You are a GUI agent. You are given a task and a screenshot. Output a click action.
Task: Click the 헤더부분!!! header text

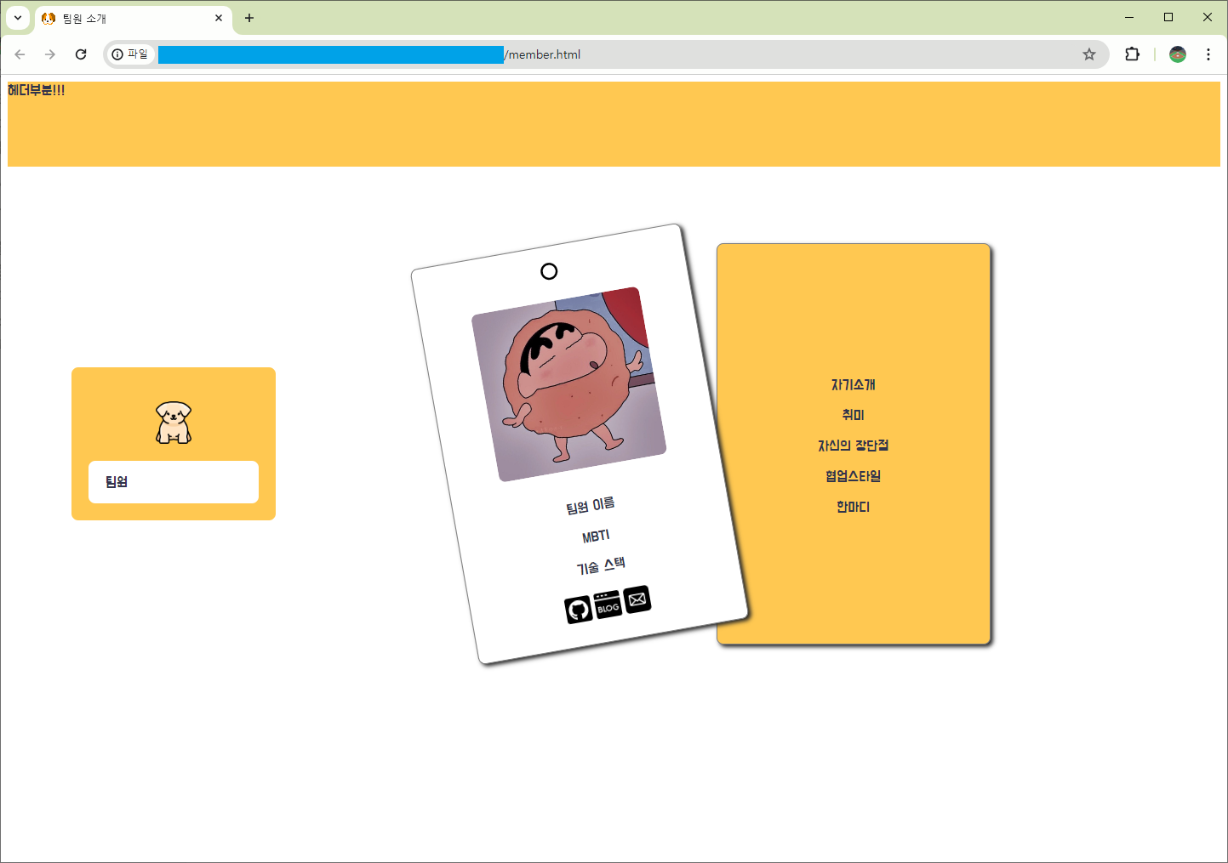pyautogui.click(x=36, y=90)
